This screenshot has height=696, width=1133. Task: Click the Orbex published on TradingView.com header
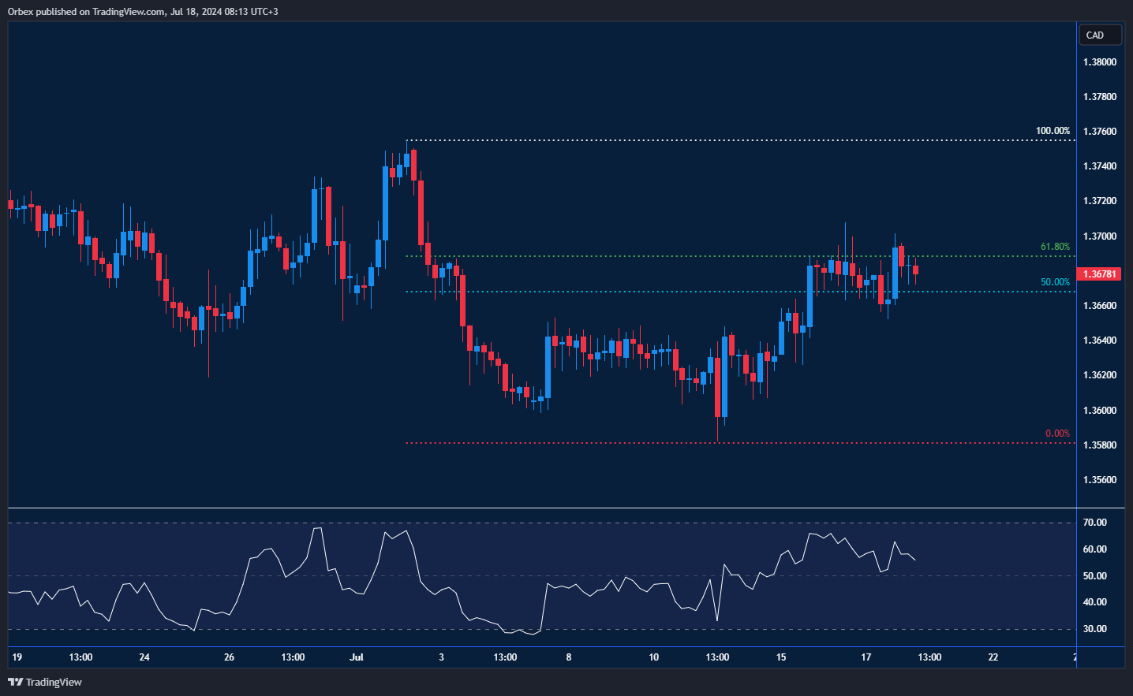(x=143, y=11)
